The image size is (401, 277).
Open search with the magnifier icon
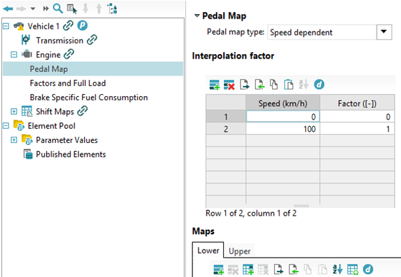(x=57, y=9)
